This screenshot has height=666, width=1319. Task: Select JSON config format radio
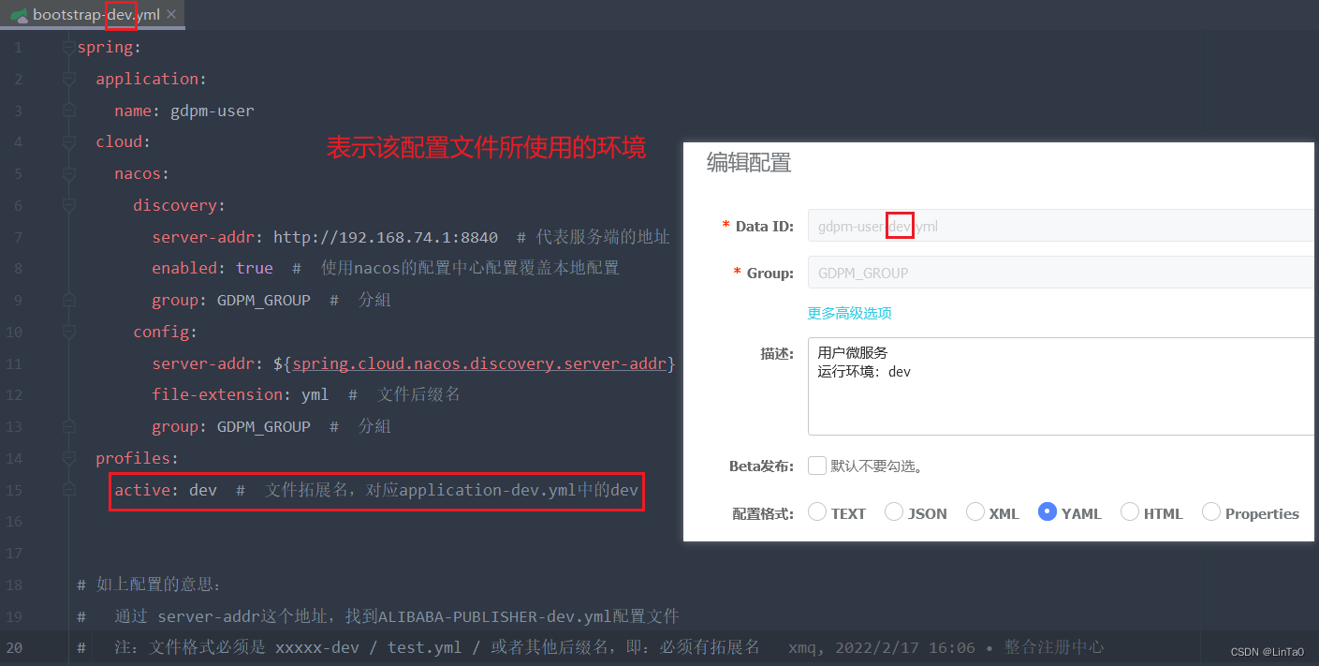pyautogui.click(x=894, y=511)
